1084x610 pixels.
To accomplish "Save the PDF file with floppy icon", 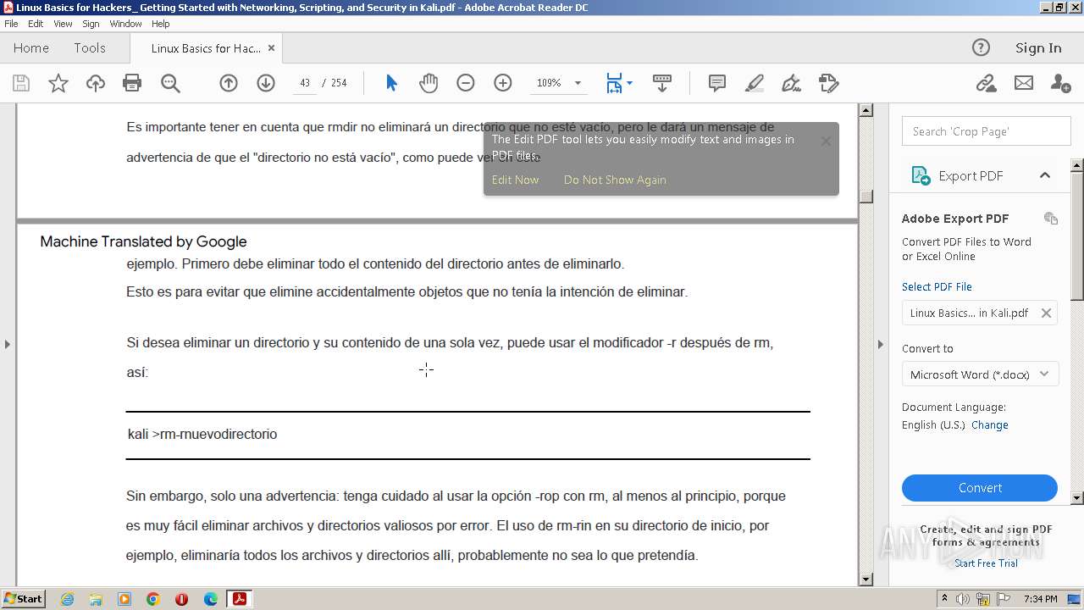I will pos(21,83).
